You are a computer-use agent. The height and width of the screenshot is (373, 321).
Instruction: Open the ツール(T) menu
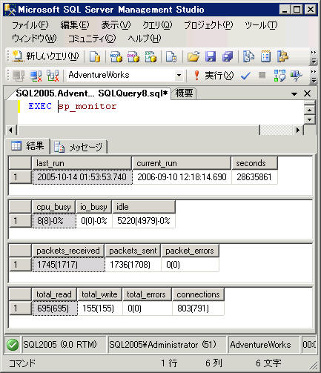(261, 25)
